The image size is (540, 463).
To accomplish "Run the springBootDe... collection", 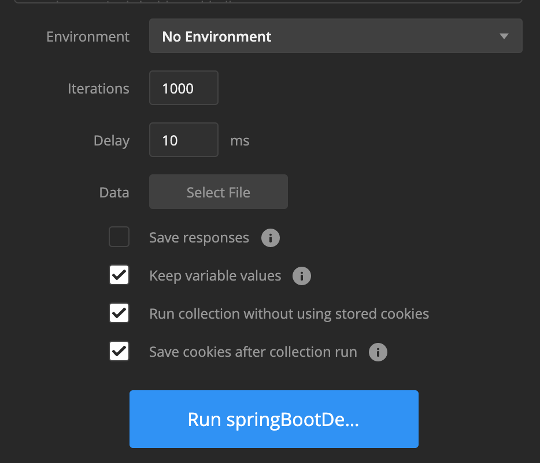I will pyautogui.click(x=273, y=419).
